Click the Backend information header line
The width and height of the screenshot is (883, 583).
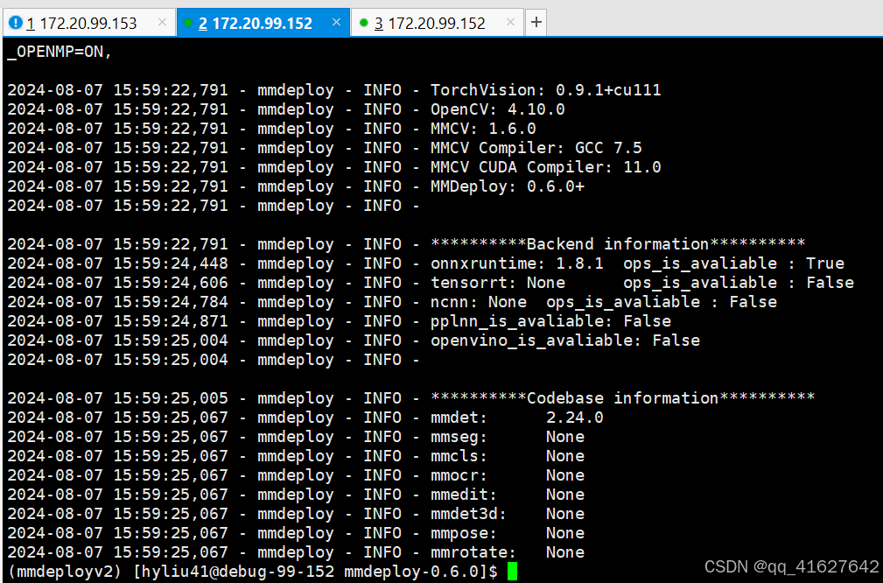pyautogui.click(x=617, y=244)
